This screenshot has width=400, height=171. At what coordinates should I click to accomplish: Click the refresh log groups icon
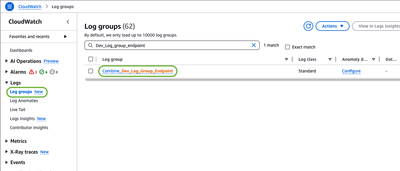point(308,26)
